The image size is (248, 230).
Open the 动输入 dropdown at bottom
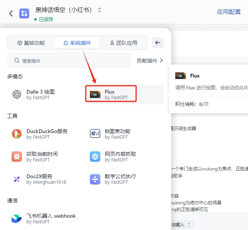click(x=182, y=225)
